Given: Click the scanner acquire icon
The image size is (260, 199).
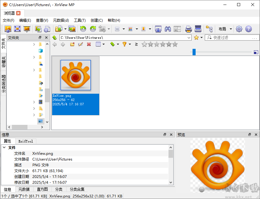Looking at the screenshot, I should click(x=198, y=29).
